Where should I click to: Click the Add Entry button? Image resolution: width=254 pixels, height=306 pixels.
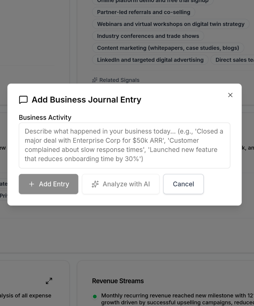pyautogui.click(x=48, y=184)
